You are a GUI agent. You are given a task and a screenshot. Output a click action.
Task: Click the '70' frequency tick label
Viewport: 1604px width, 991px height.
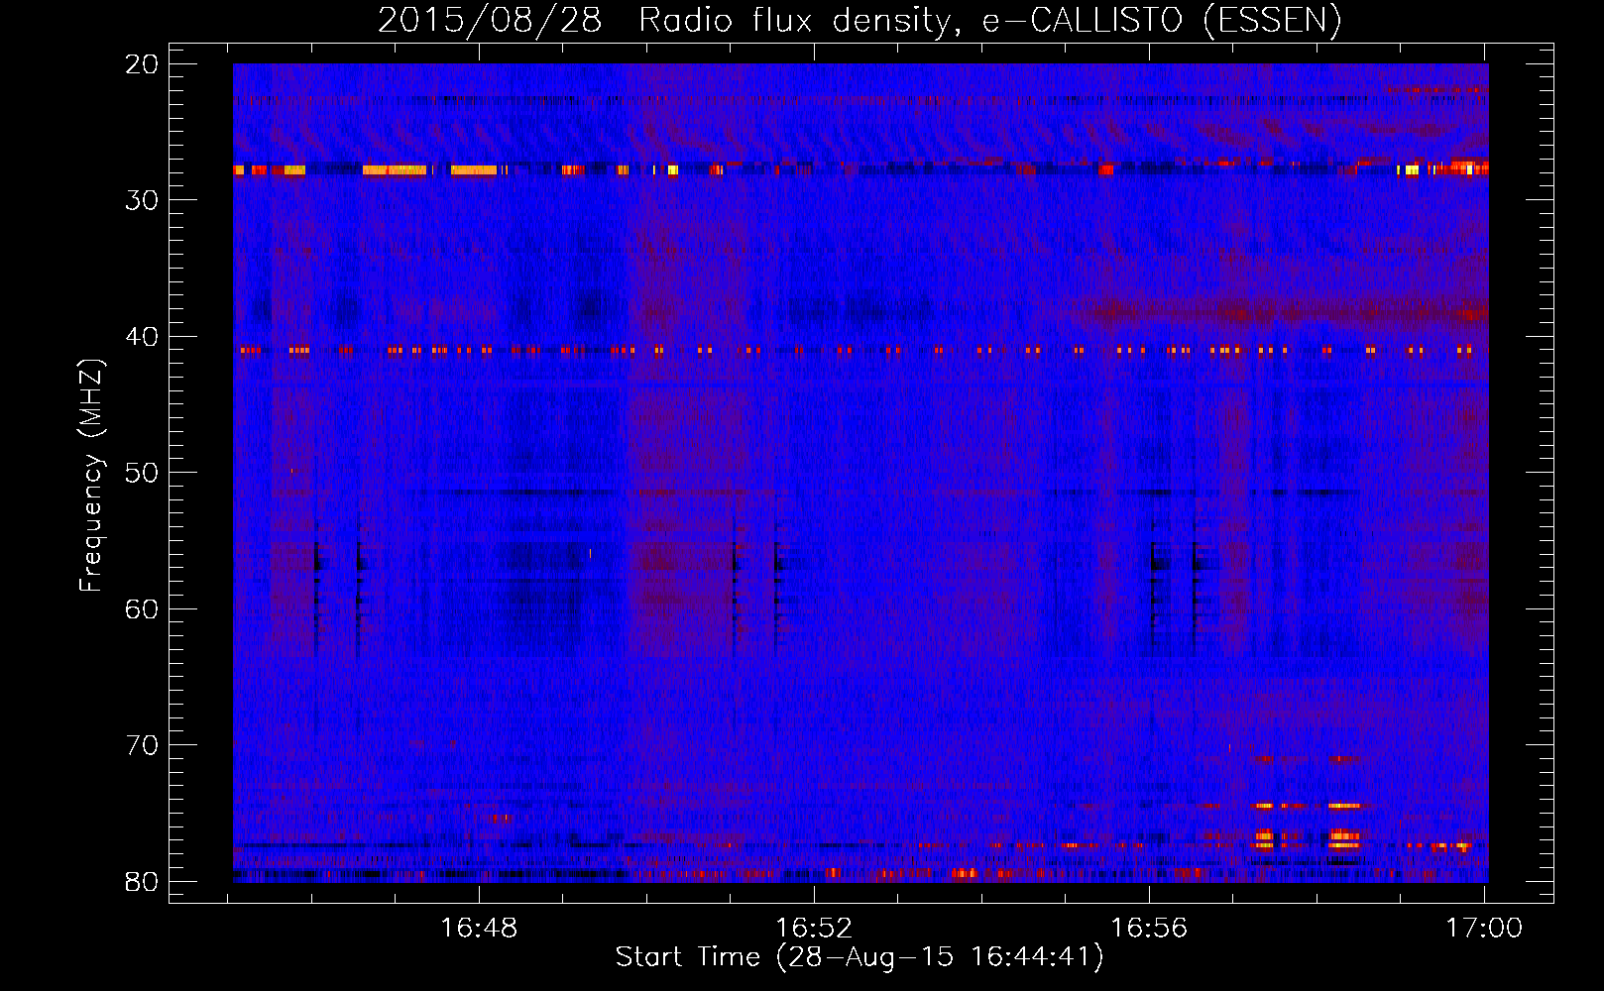click(142, 745)
